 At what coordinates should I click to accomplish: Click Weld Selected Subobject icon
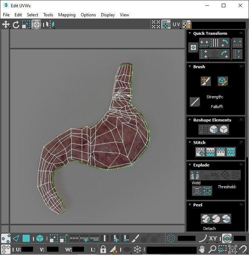click(x=207, y=190)
